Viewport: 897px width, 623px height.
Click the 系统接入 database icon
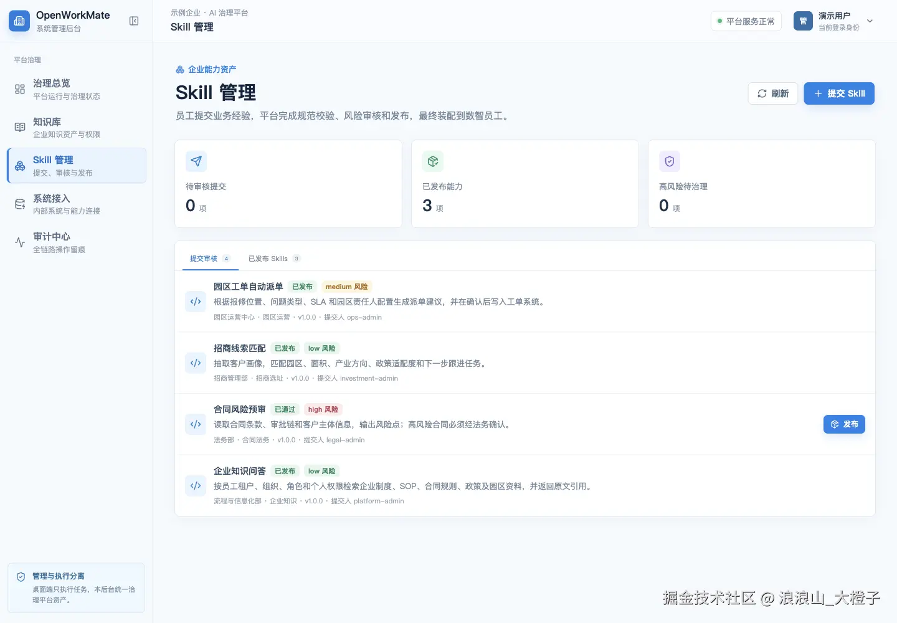20,204
